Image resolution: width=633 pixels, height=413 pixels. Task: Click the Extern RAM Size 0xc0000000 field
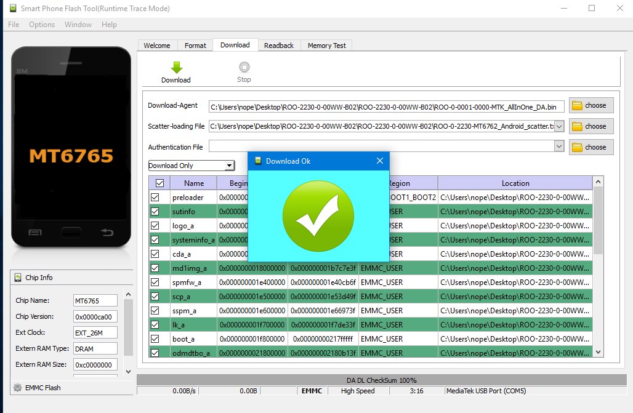click(95, 364)
